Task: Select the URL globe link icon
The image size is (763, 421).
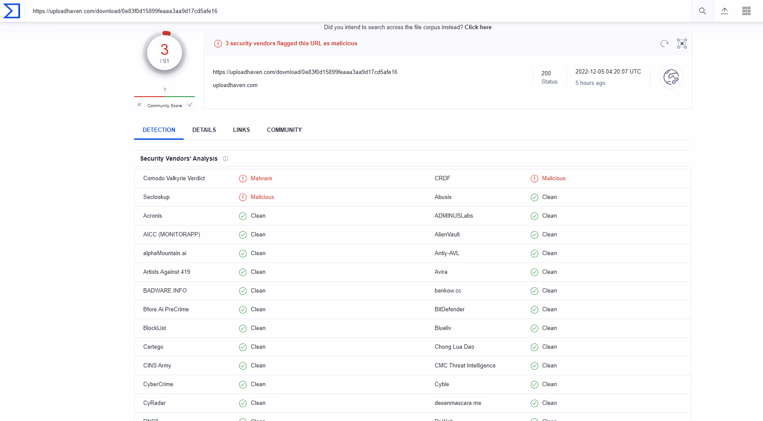Action: click(671, 77)
